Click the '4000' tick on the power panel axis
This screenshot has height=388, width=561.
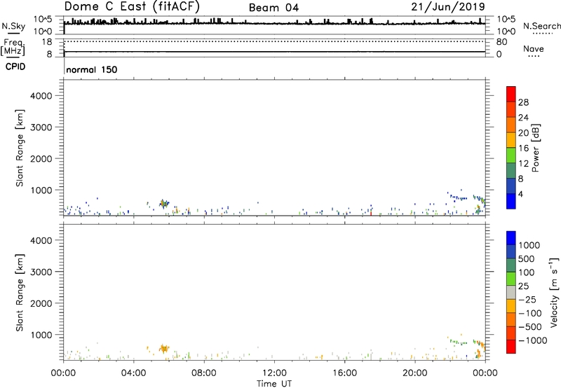coord(41,96)
